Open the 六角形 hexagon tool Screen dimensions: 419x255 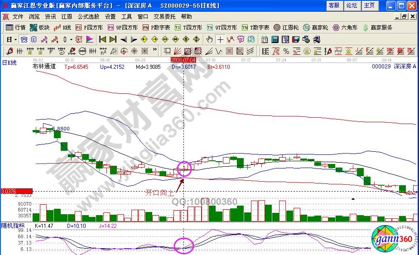tap(345, 28)
